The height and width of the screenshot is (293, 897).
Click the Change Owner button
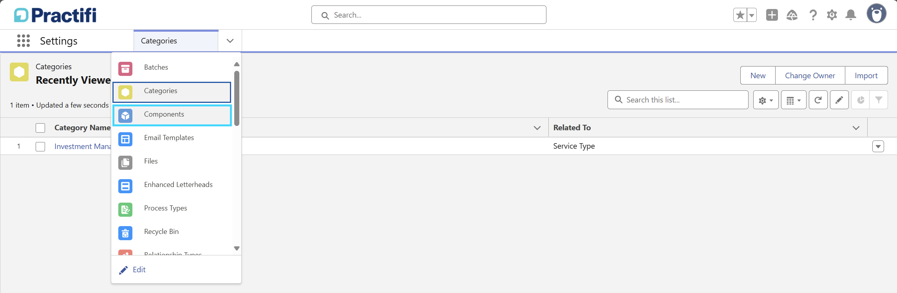(x=810, y=75)
